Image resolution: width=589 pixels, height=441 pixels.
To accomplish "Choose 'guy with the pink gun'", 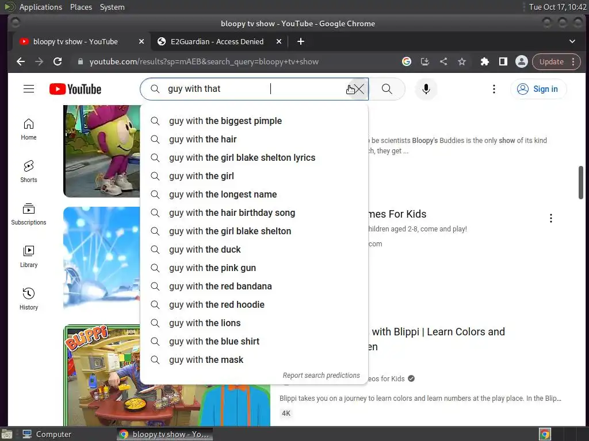I will [254, 268].
